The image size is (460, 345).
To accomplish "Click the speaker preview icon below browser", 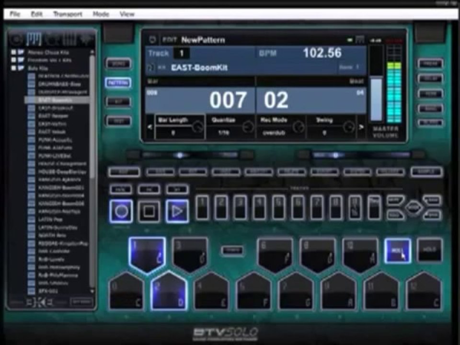I will (x=40, y=302).
